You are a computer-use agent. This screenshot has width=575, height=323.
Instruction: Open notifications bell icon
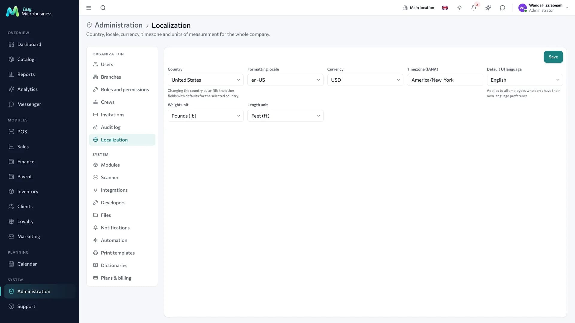point(474,8)
